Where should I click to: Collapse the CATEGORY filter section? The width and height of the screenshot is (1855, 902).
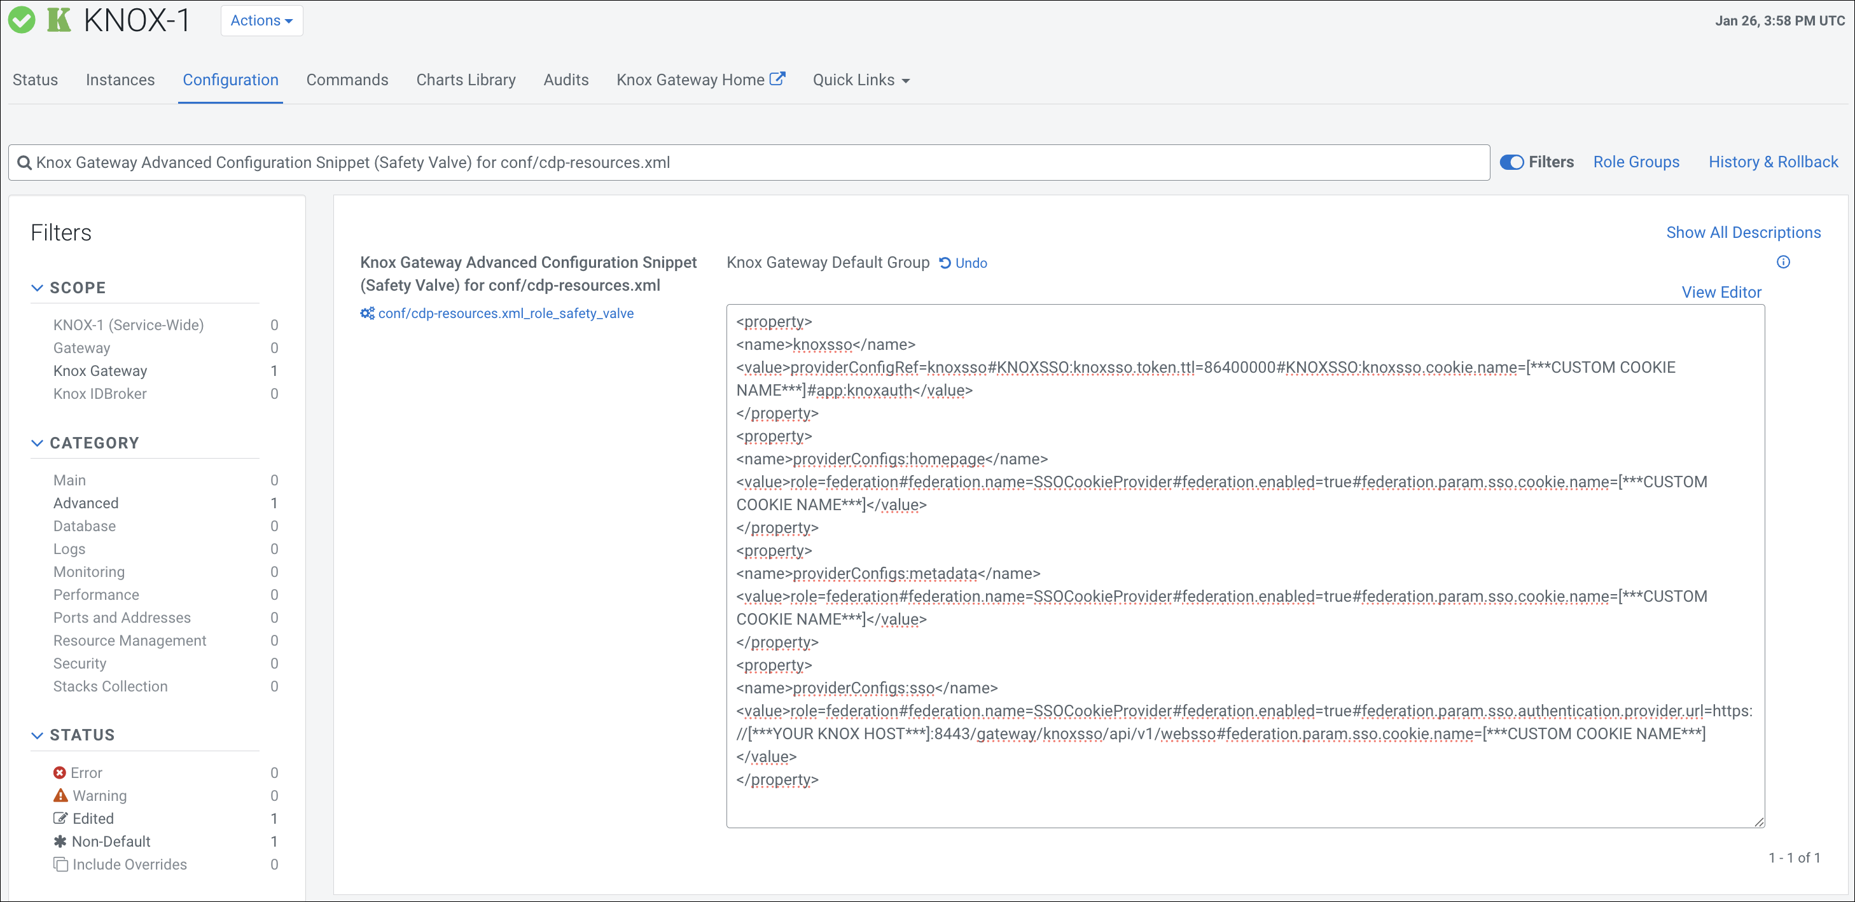(x=38, y=443)
